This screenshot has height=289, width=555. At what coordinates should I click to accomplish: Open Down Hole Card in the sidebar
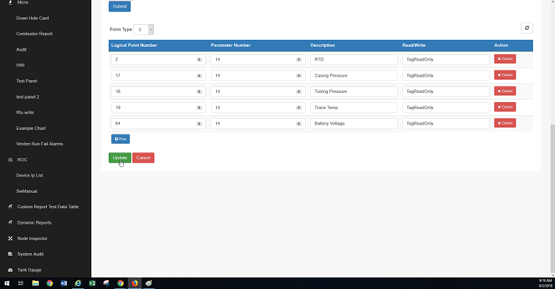click(x=32, y=18)
